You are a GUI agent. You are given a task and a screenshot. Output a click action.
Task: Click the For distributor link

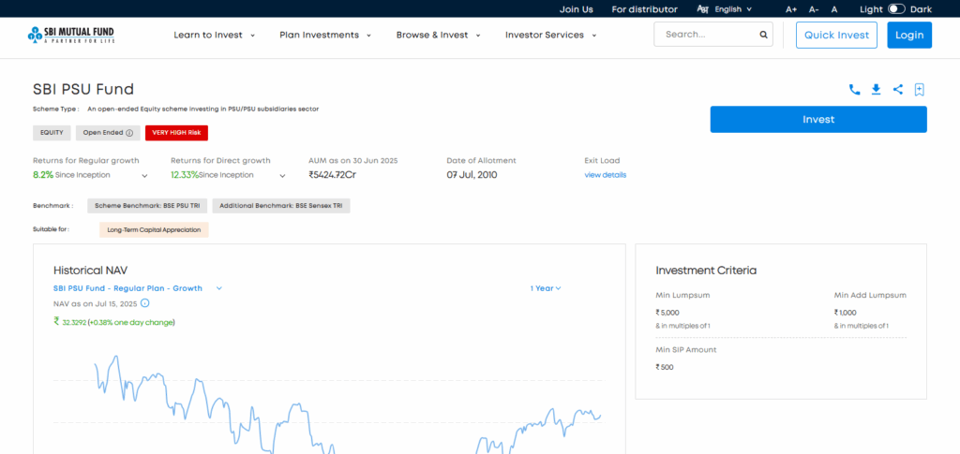(645, 9)
